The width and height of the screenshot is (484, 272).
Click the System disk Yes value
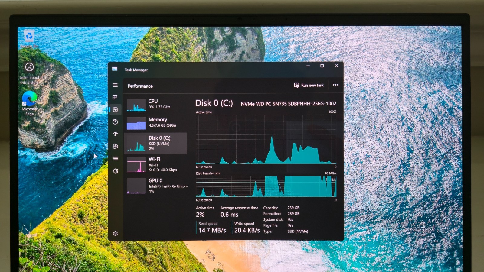[x=290, y=220]
